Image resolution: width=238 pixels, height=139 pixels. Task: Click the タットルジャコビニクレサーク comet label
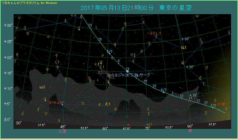tap(129, 74)
